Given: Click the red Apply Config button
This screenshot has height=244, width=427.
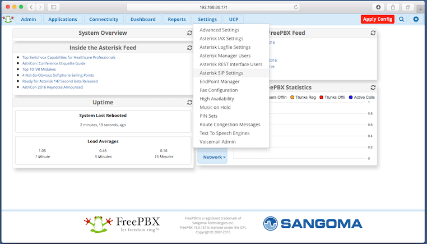Looking at the screenshot, I should [x=378, y=19].
